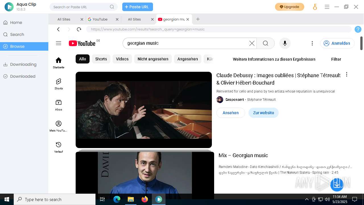Click the YouTube logo
Viewport: 364px width, 205px height.
[82, 43]
